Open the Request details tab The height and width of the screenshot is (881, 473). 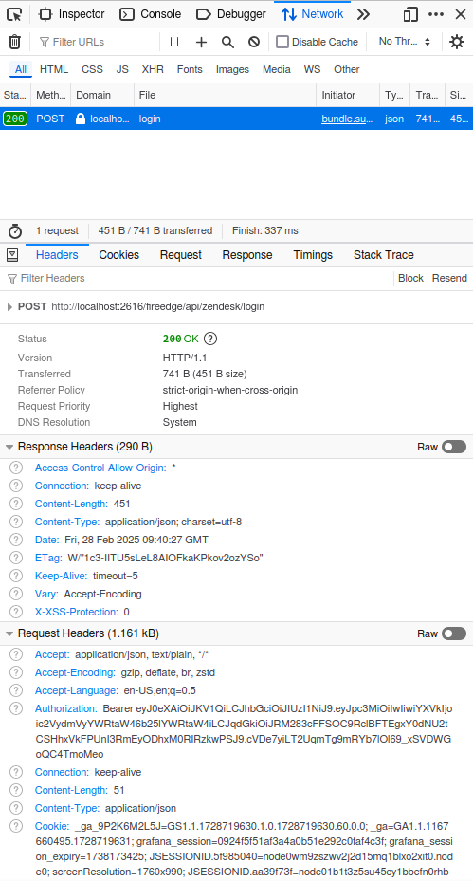point(181,255)
